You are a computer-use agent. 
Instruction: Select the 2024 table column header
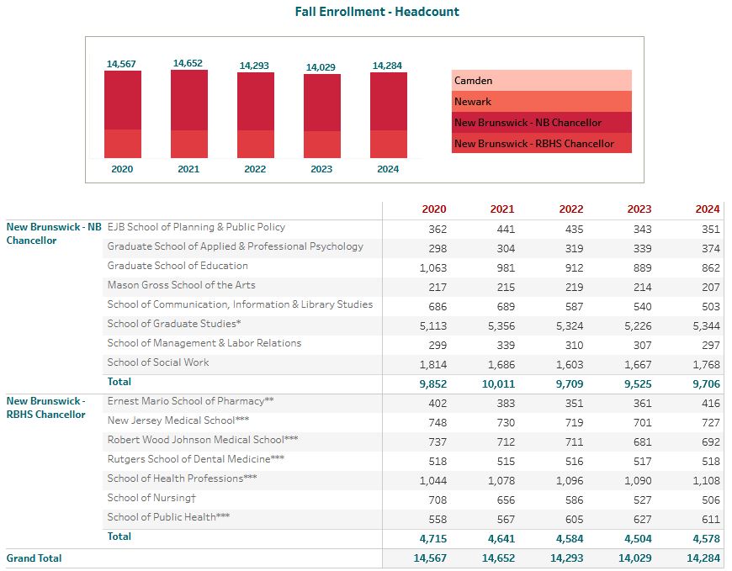(x=708, y=209)
